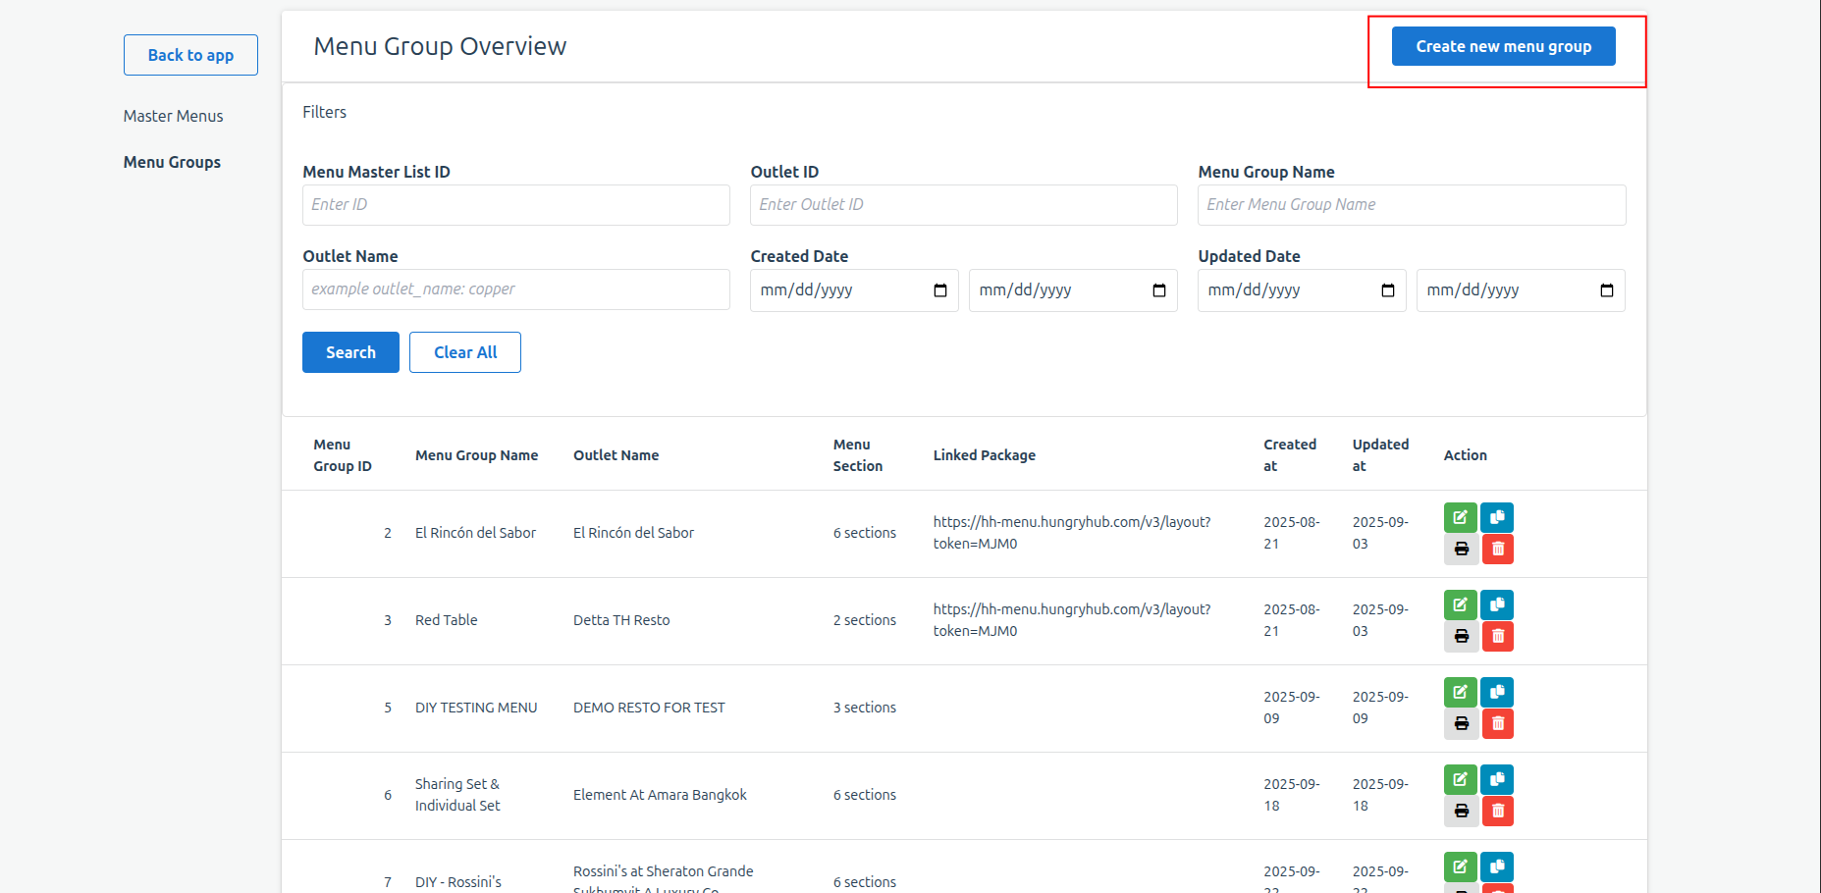Open calendar picker for Created Date start
This screenshot has width=1821, height=893.
coord(939,290)
